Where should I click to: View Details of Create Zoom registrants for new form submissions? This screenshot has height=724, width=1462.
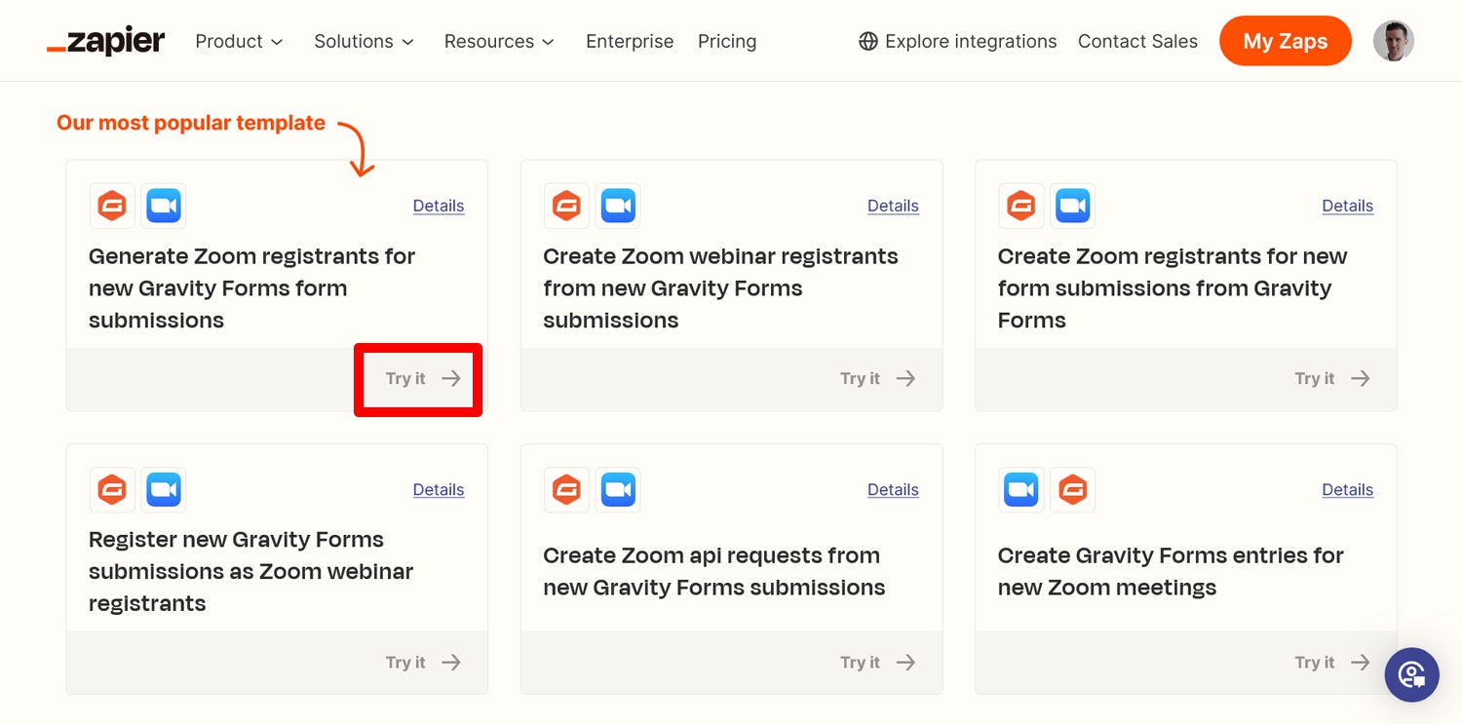1347,206
